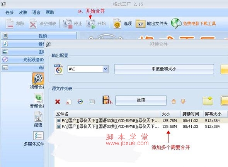Open the AVI output format dropdown
The height and width of the screenshot is (167, 228).
pyautogui.click(x=105, y=69)
